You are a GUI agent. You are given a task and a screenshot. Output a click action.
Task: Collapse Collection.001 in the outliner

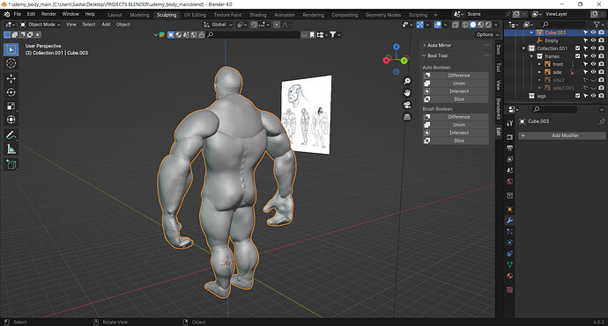tap(523, 48)
